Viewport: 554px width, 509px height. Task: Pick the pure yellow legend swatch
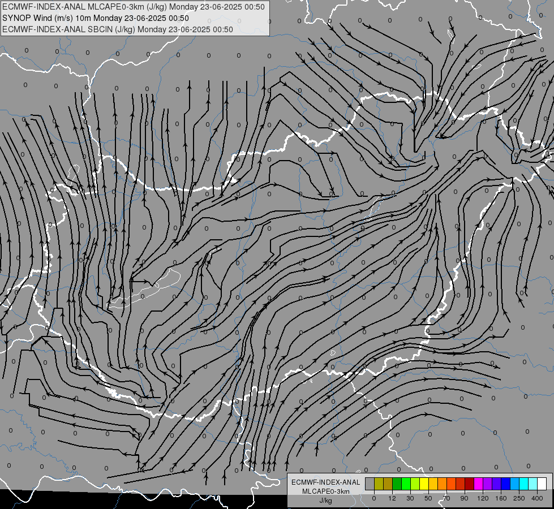[424, 484]
